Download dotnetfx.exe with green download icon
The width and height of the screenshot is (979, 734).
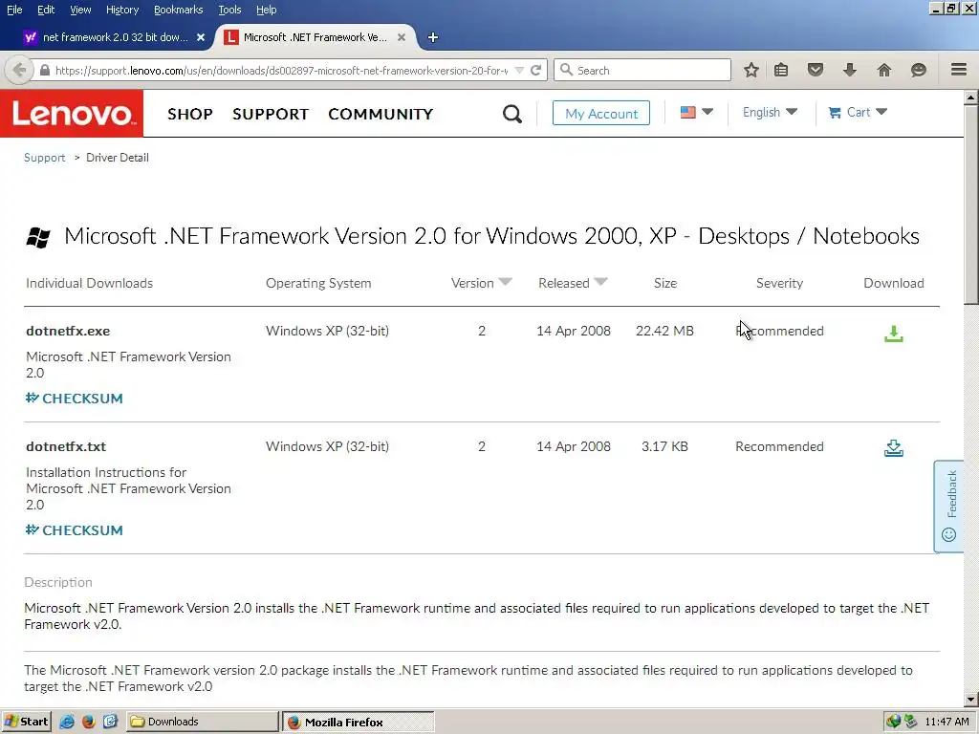(894, 334)
